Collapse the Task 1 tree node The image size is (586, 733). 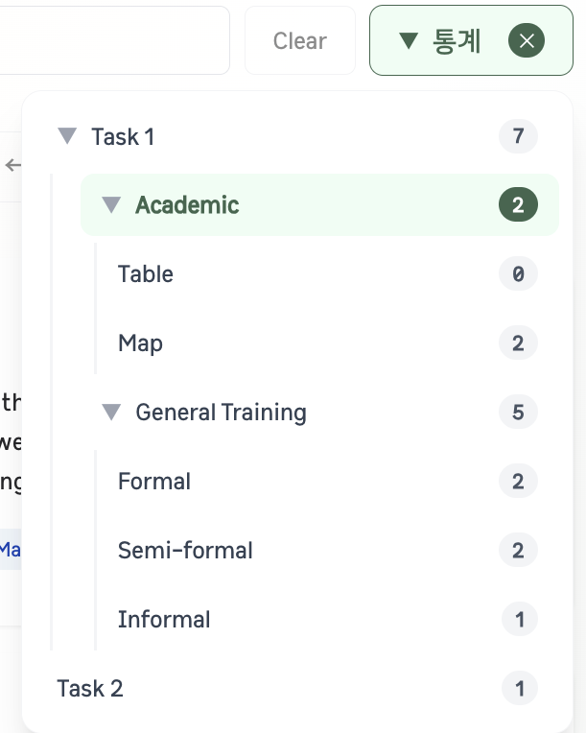67,136
